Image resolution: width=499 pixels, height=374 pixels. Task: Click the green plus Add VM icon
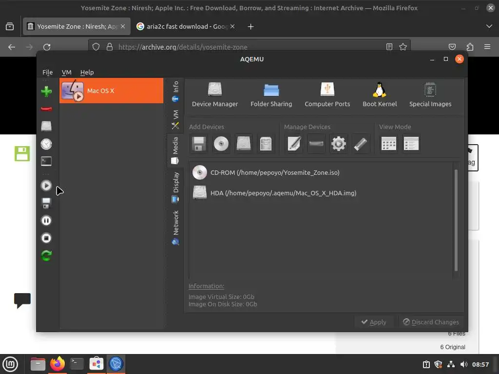coord(46,92)
